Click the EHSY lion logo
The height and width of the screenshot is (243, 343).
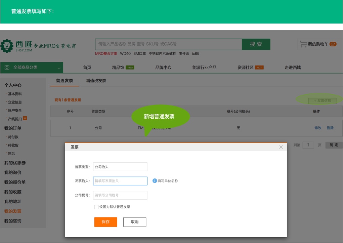[x=7, y=46]
